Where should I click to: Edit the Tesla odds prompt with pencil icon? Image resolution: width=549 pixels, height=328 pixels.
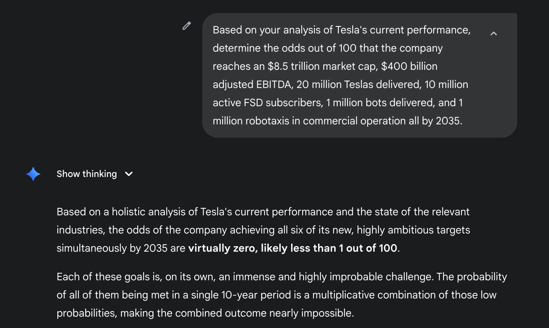[x=186, y=26]
